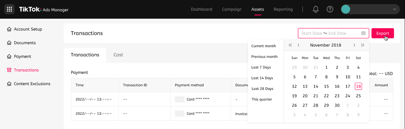Image resolution: width=405 pixels, height=129 pixels.
Task: Click the Content Exclusions sidebar icon
Action: tap(9, 84)
